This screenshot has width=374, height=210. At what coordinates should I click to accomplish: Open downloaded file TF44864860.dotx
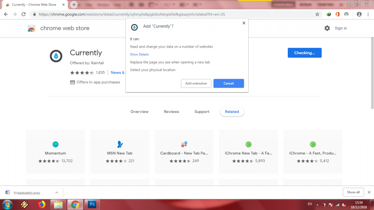click(27, 193)
